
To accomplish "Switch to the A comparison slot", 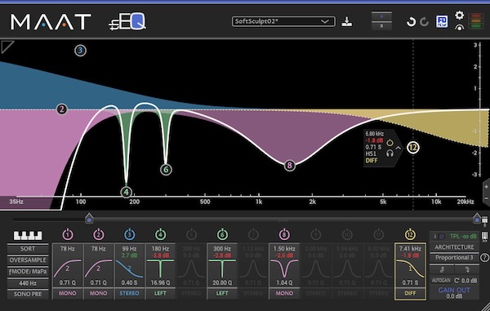I will pyautogui.click(x=381, y=16).
